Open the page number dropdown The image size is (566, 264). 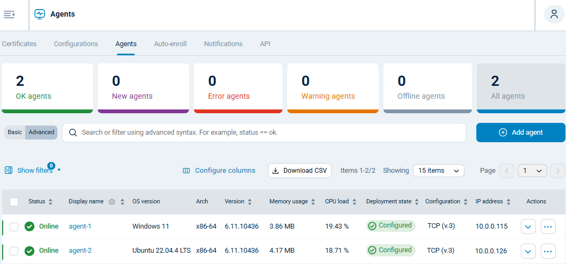click(x=532, y=171)
